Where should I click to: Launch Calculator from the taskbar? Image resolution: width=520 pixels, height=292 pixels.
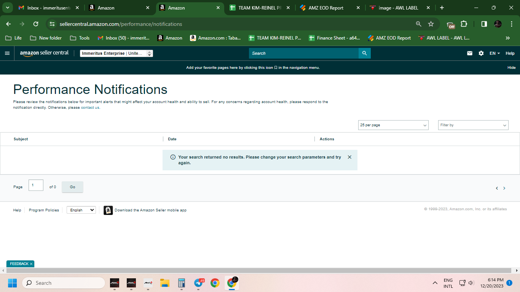pos(182,283)
